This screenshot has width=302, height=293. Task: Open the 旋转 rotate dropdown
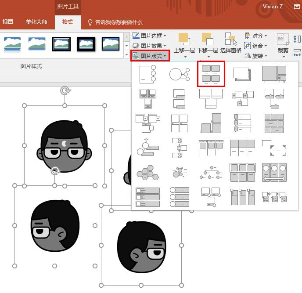(256, 56)
